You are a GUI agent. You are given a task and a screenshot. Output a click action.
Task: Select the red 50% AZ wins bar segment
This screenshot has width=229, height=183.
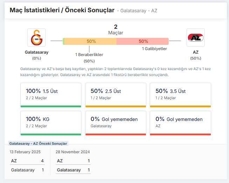[x=143, y=41]
